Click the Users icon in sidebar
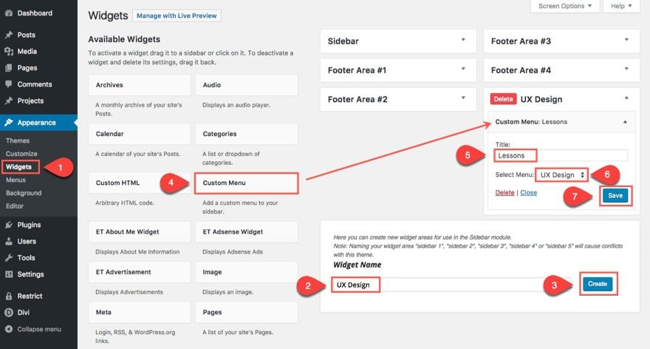 point(9,241)
